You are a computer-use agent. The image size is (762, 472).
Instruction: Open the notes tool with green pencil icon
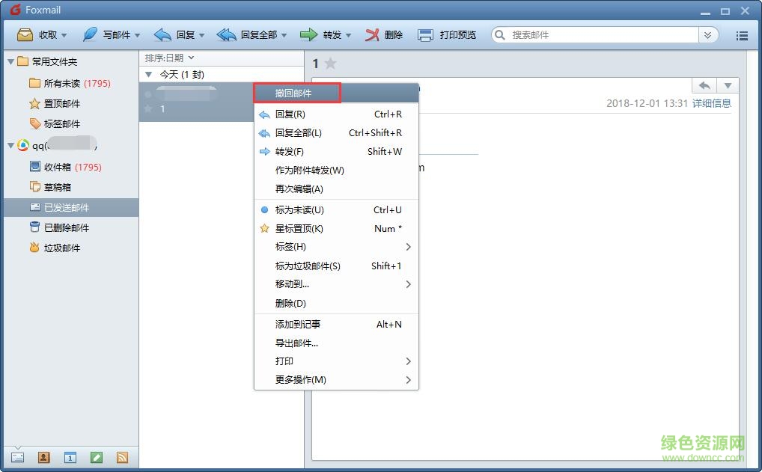click(x=96, y=456)
